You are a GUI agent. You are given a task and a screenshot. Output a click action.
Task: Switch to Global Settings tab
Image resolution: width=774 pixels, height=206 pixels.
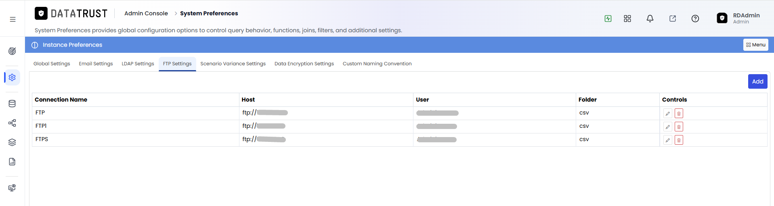pos(52,64)
